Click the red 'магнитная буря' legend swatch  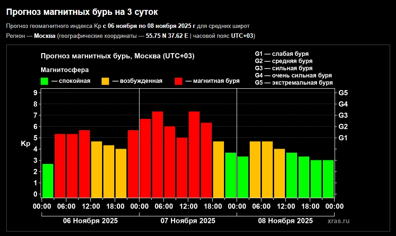(179, 81)
